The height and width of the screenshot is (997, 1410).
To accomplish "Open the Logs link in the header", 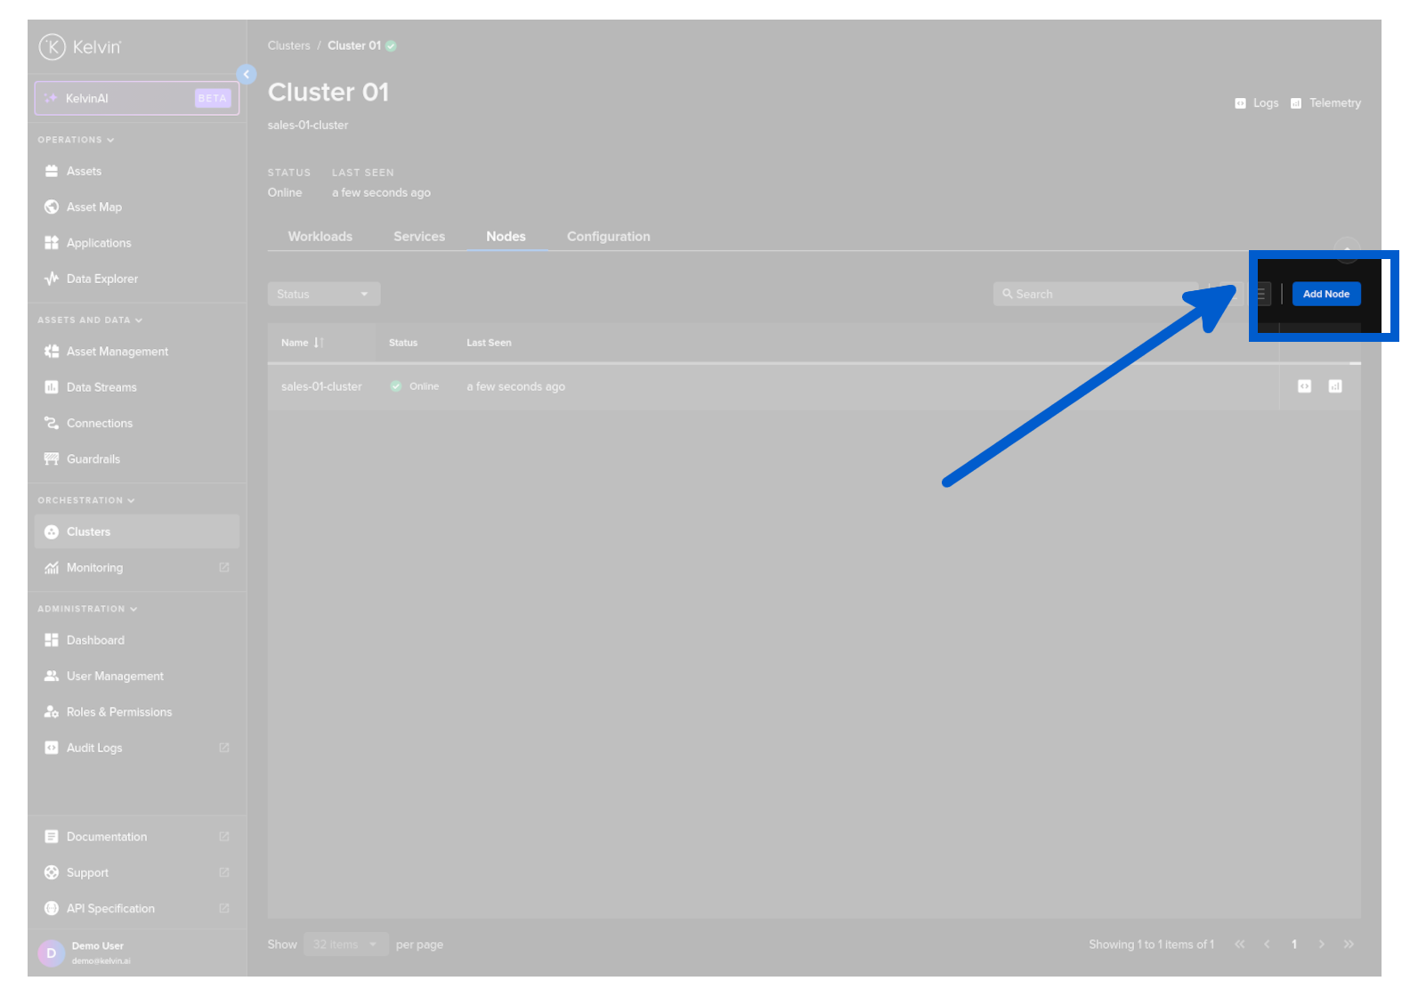I will coord(1257,103).
